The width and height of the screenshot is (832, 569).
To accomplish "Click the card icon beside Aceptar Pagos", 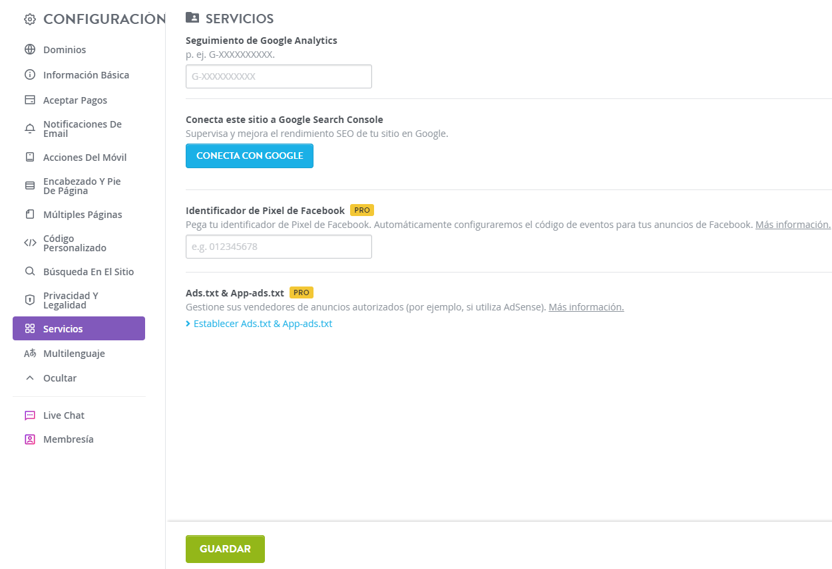I will [x=29, y=100].
